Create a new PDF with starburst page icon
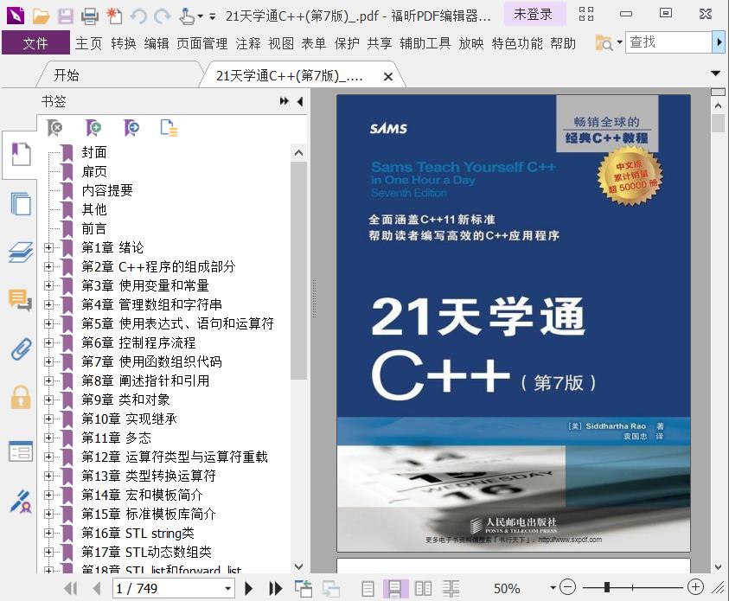The width and height of the screenshot is (729, 601). pyautogui.click(x=114, y=16)
